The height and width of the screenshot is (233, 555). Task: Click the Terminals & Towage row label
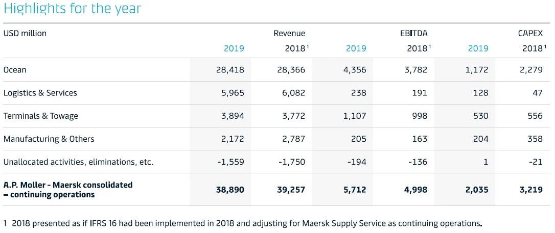click(41, 116)
